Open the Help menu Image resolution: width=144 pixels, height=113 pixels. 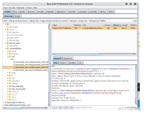point(35,8)
